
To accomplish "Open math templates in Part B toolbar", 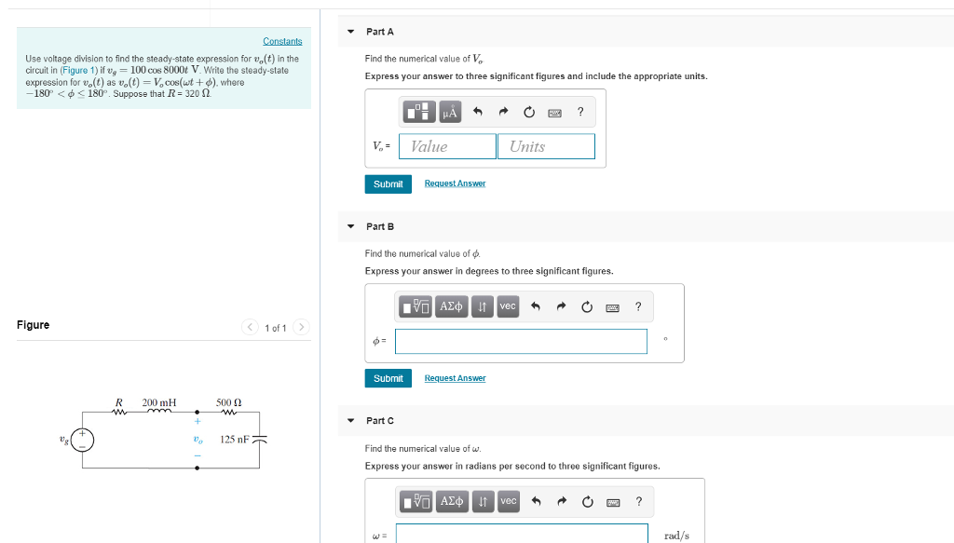I will (x=416, y=306).
